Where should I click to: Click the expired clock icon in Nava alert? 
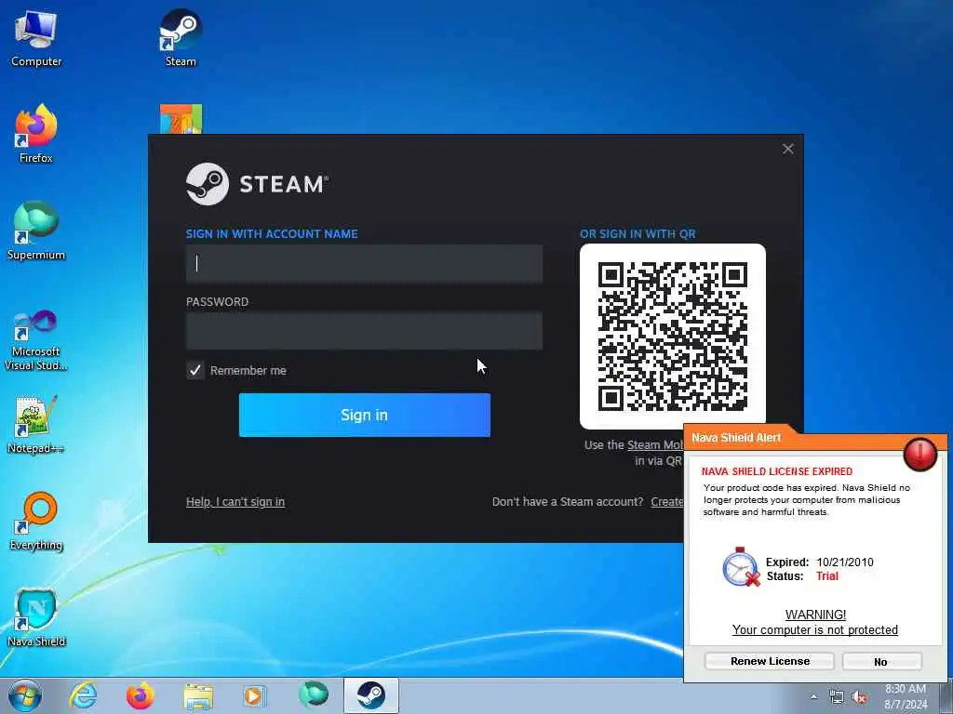coord(741,567)
